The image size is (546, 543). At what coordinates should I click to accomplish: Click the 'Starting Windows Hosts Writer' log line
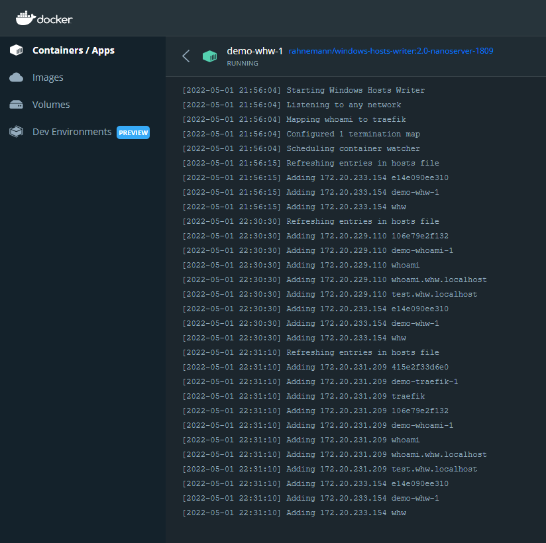(x=303, y=90)
